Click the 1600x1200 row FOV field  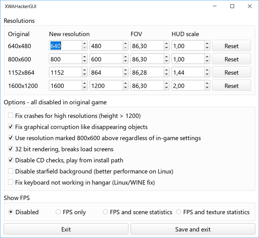(147, 85)
